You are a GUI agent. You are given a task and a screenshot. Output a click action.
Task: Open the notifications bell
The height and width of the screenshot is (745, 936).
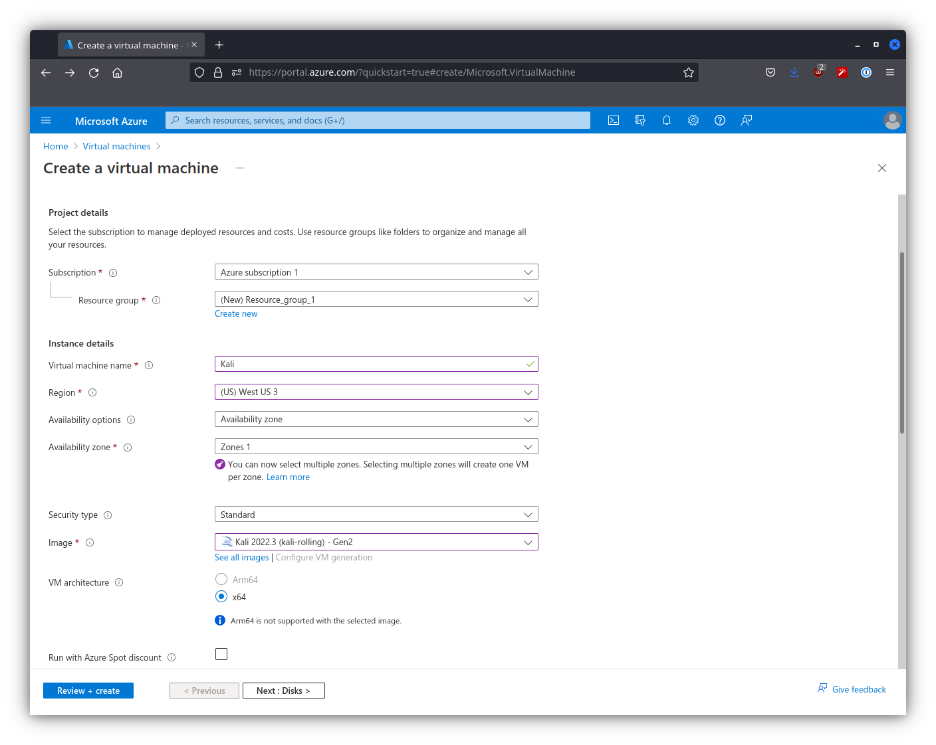(x=667, y=120)
